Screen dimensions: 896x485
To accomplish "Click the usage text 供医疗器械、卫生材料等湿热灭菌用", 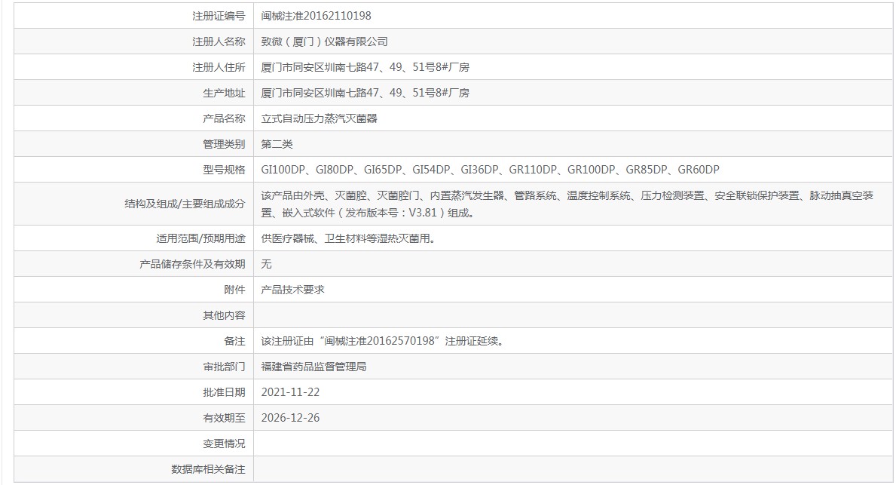I will pyautogui.click(x=350, y=238).
